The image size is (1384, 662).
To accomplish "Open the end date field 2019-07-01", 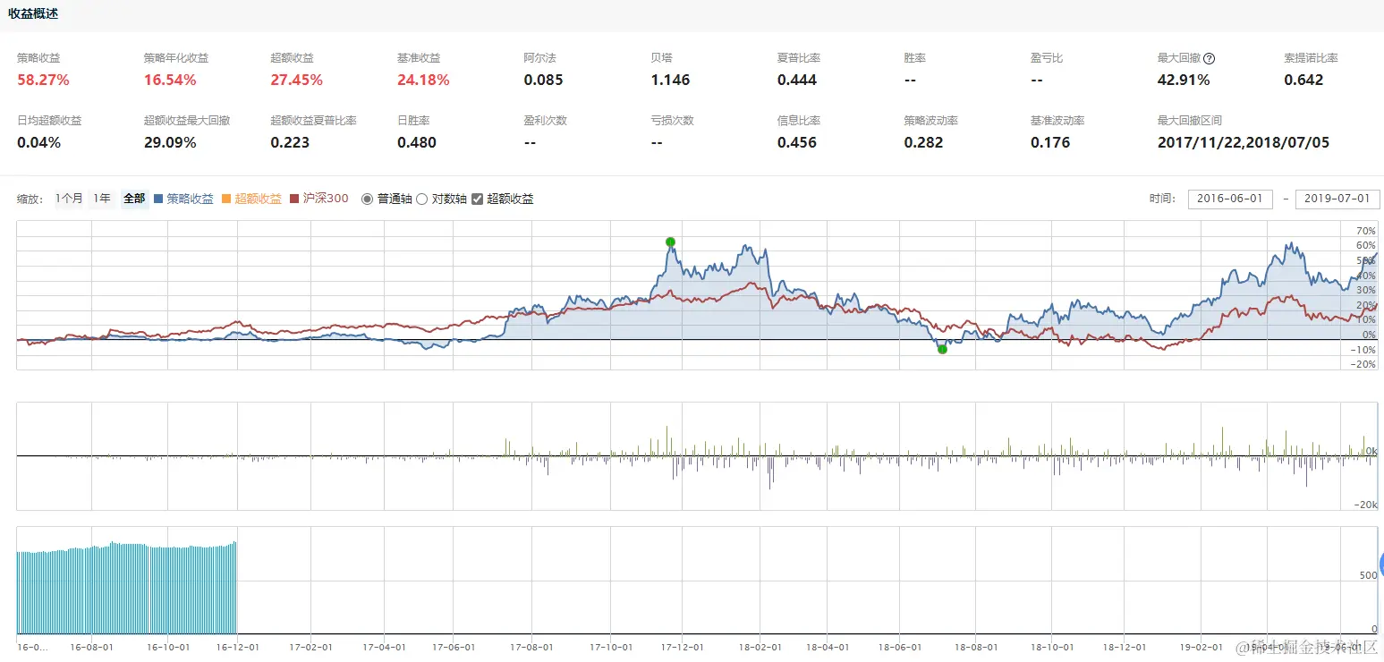I will click(1337, 199).
